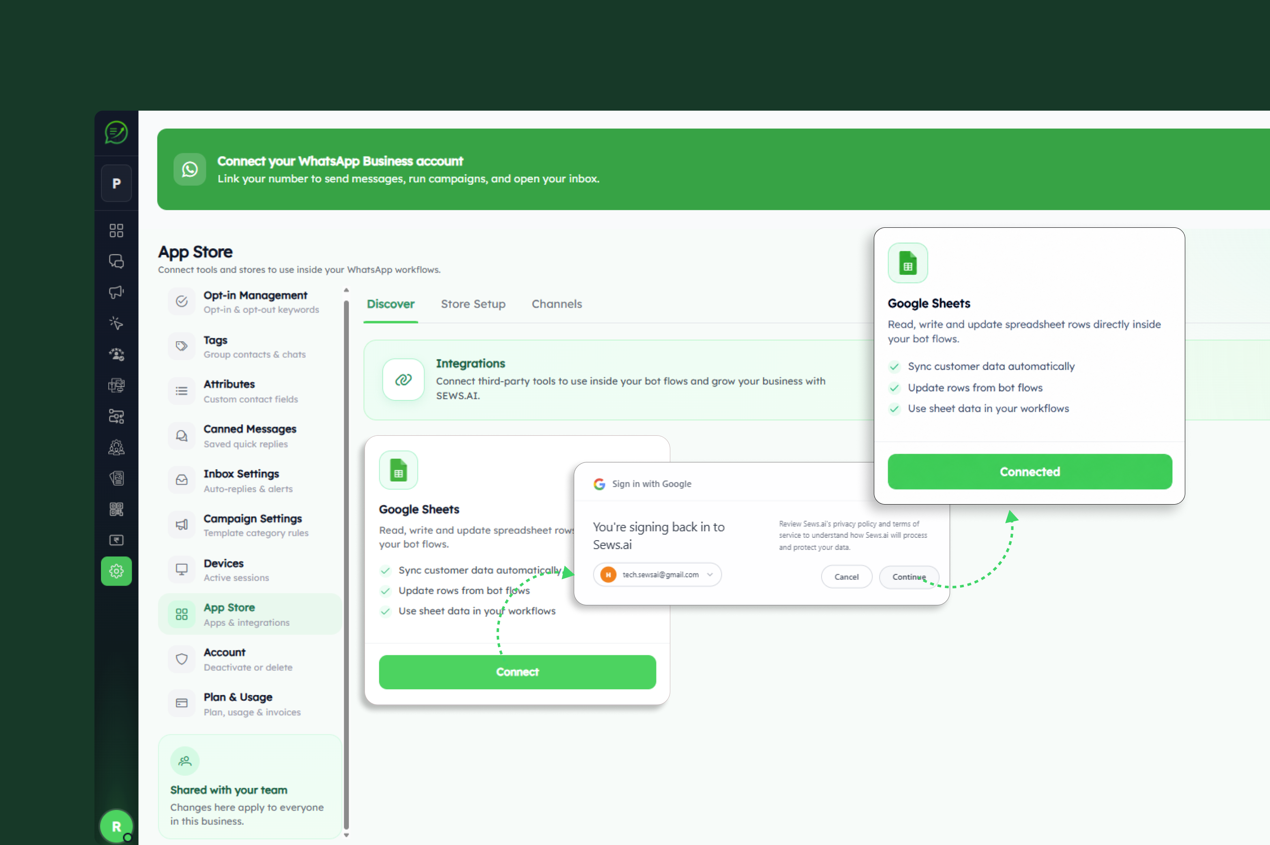Open the media templates sidebar icon

116,385
